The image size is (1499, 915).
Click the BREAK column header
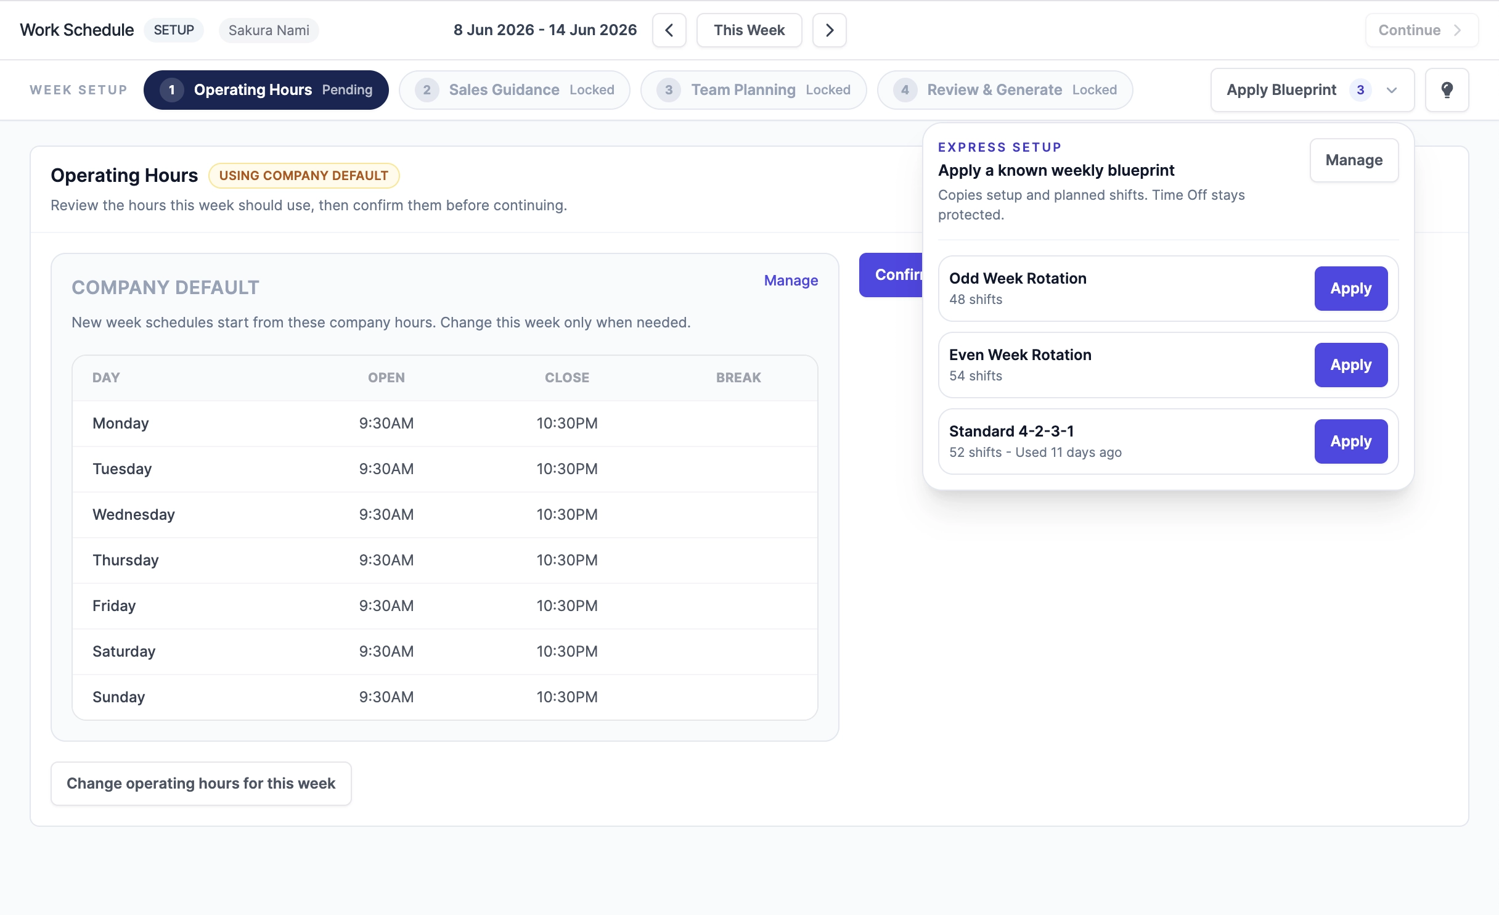coord(738,378)
